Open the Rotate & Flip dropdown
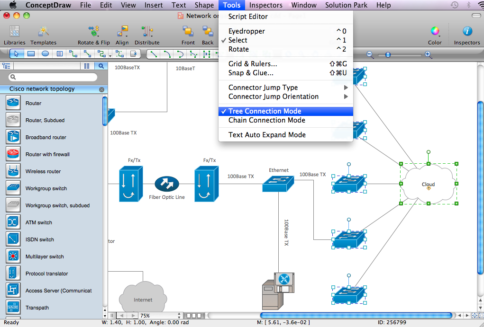484x327 pixels. pyautogui.click(x=93, y=35)
